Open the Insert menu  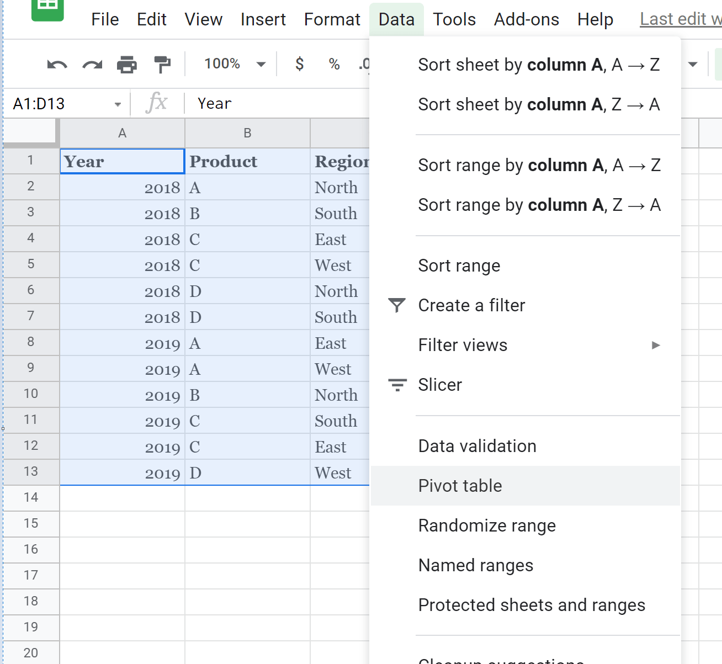(263, 19)
